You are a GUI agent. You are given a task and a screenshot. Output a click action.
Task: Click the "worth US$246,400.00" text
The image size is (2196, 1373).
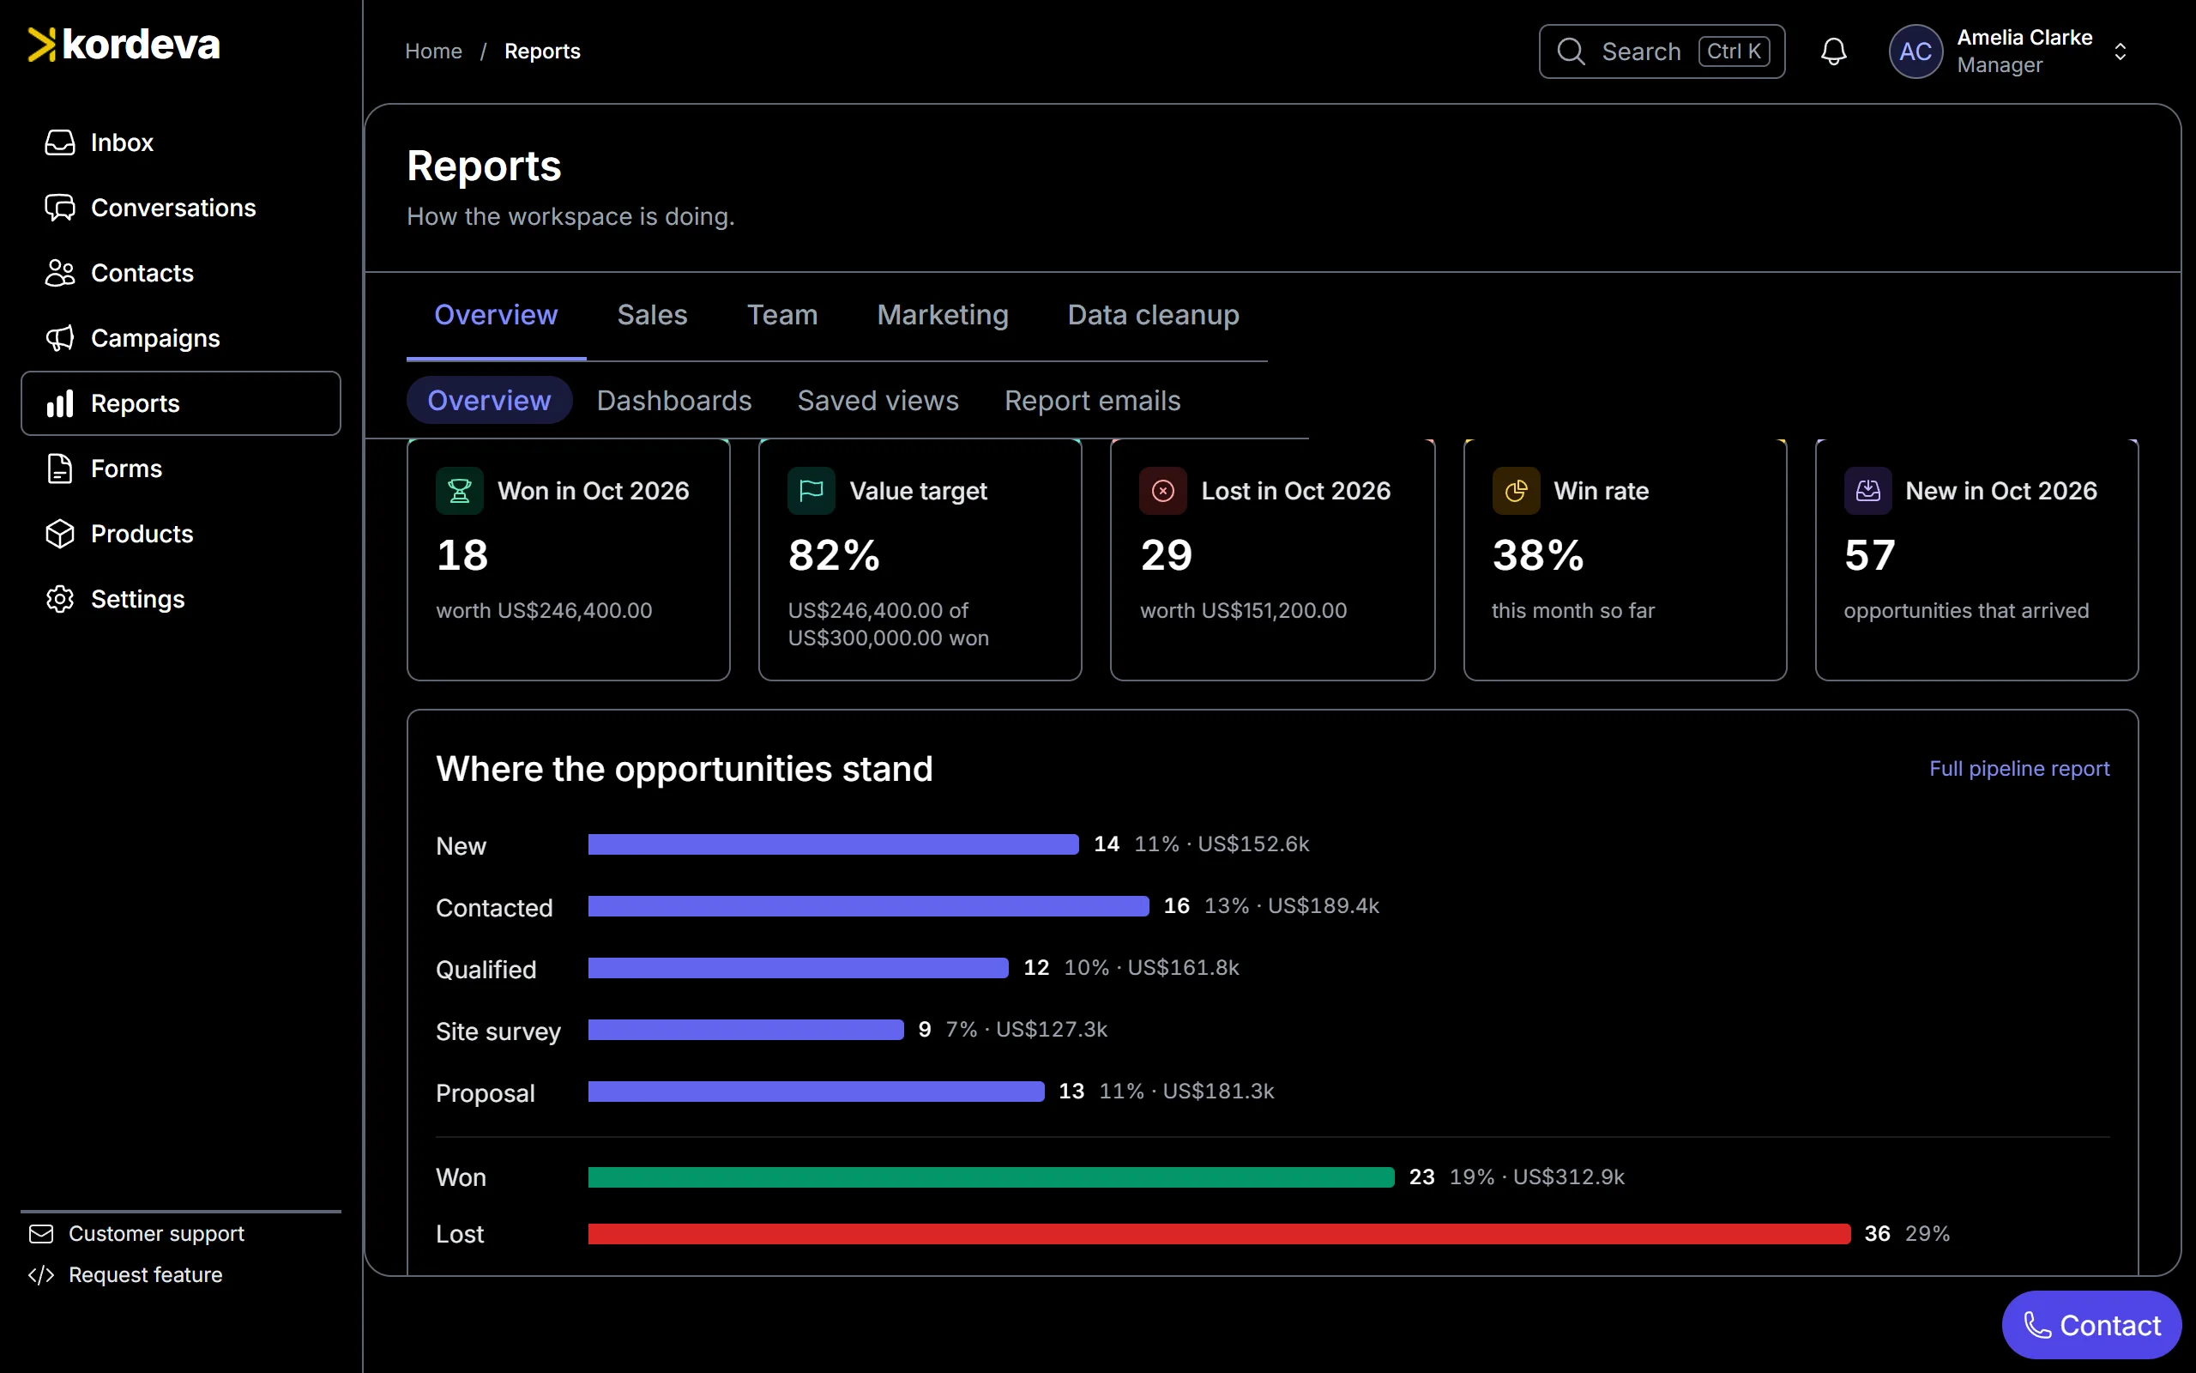tap(545, 611)
